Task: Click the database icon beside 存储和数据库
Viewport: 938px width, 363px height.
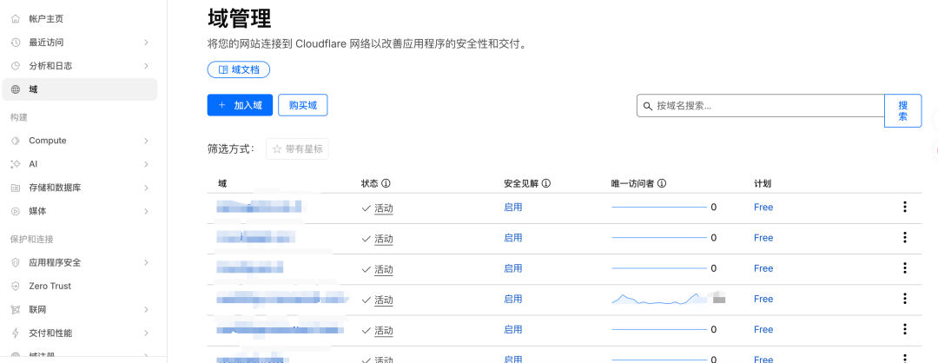Action: (16, 188)
